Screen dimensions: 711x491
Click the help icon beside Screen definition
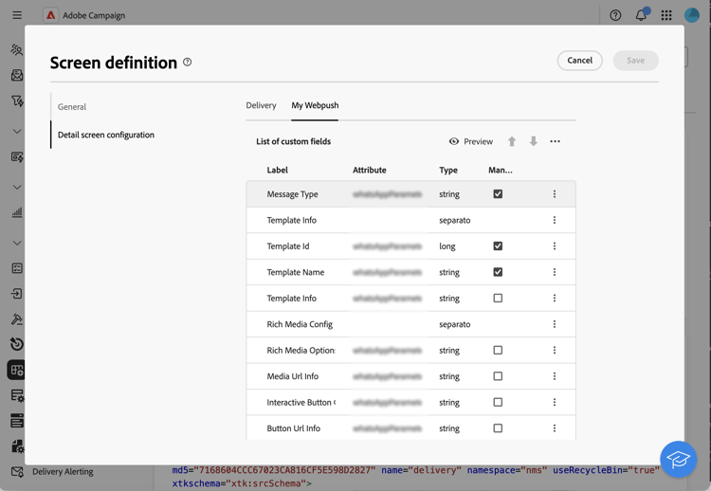pos(188,63)
